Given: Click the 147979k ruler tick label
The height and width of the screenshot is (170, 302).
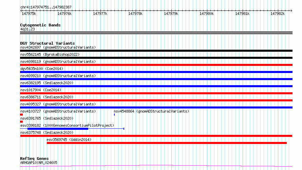Looking at the screenshot, I should (171, 14).
